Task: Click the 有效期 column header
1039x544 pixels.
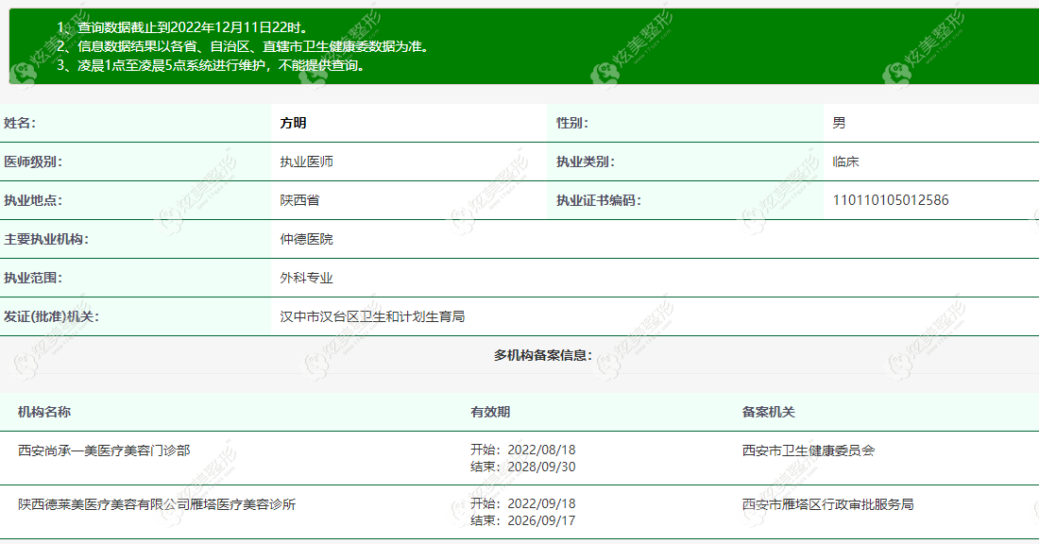Action: pyautogui.click(x=490, y=412)
